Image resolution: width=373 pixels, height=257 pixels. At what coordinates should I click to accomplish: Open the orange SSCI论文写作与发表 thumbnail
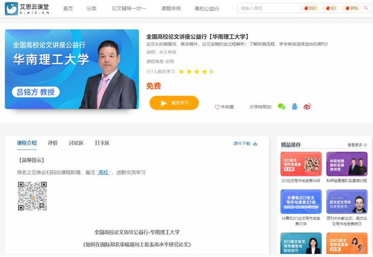point(347,243)
